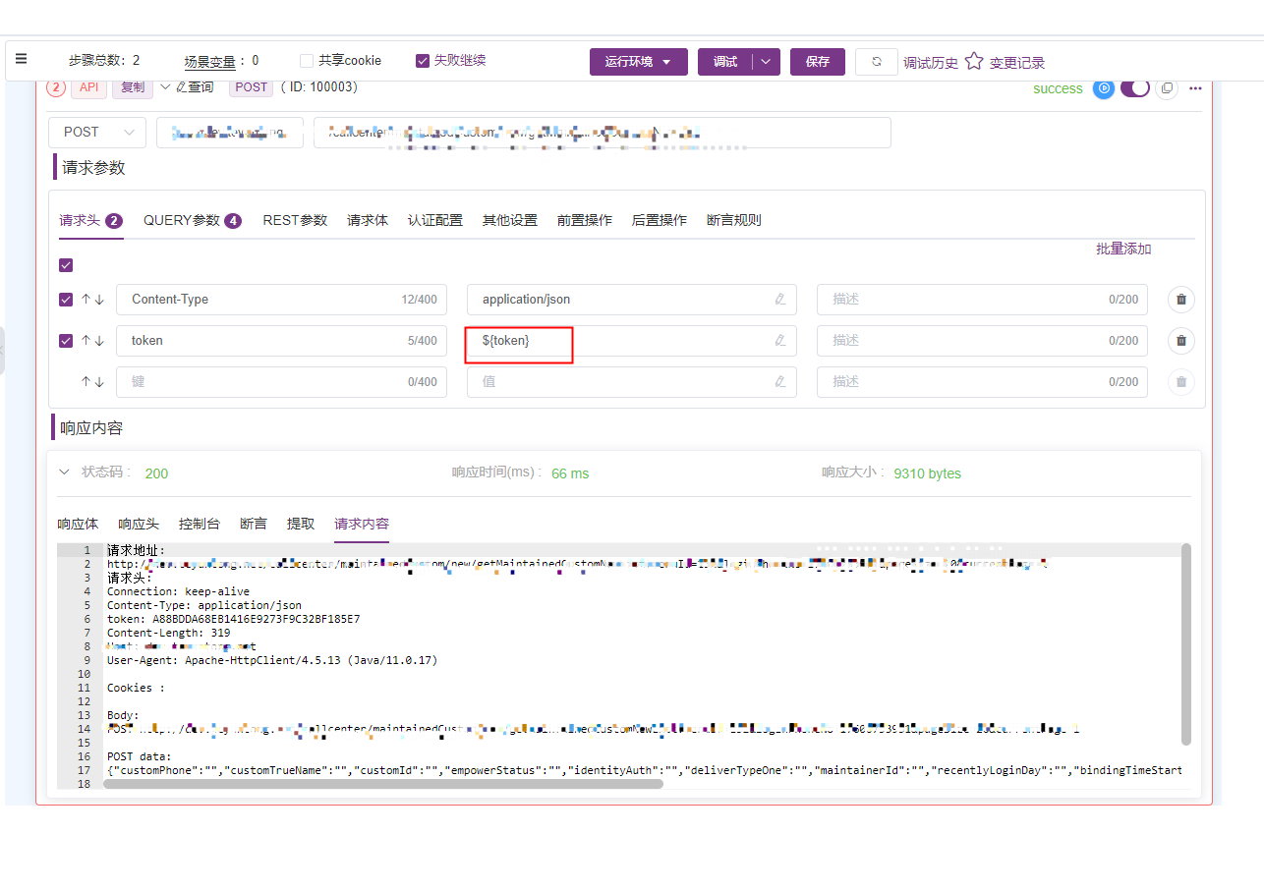Delete the token header row

click(1181, 341)
